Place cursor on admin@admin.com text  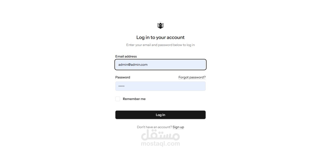pos(133,64)
